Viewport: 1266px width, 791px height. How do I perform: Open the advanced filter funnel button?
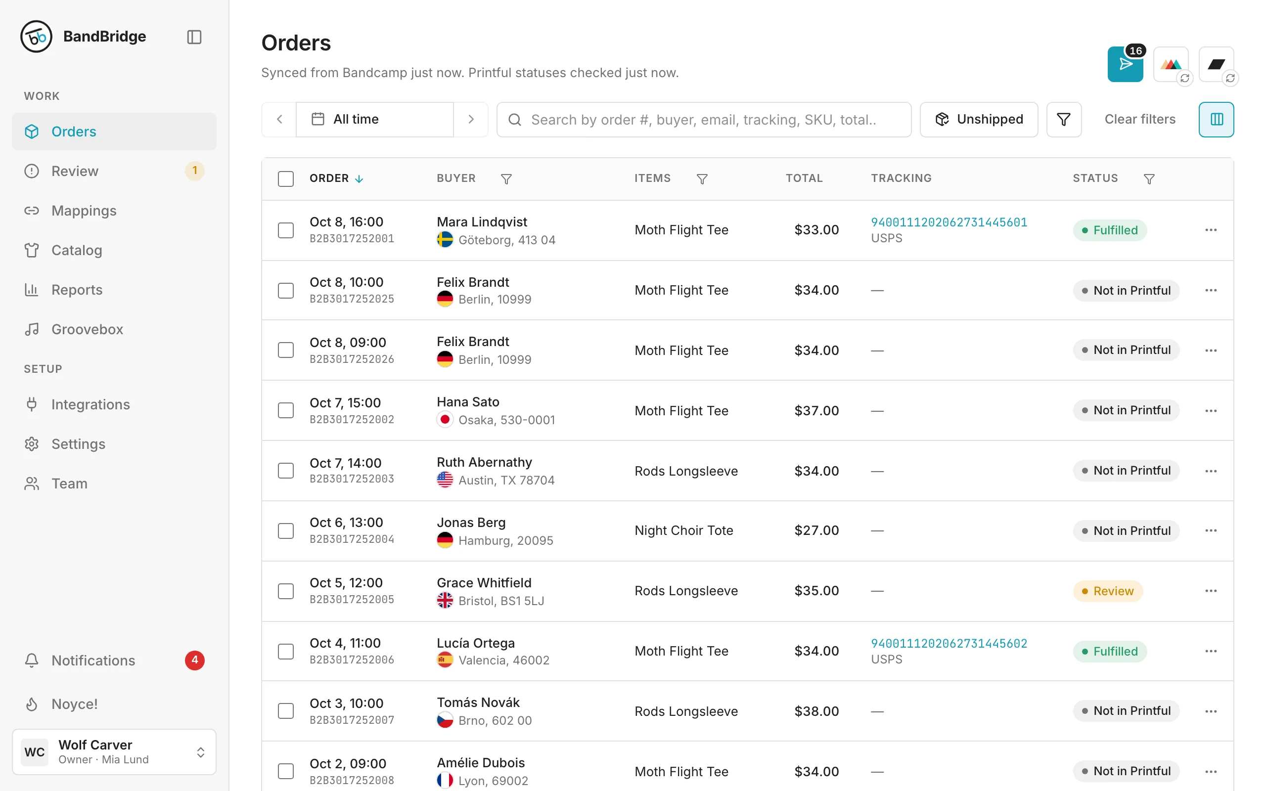click(1064, 119)
